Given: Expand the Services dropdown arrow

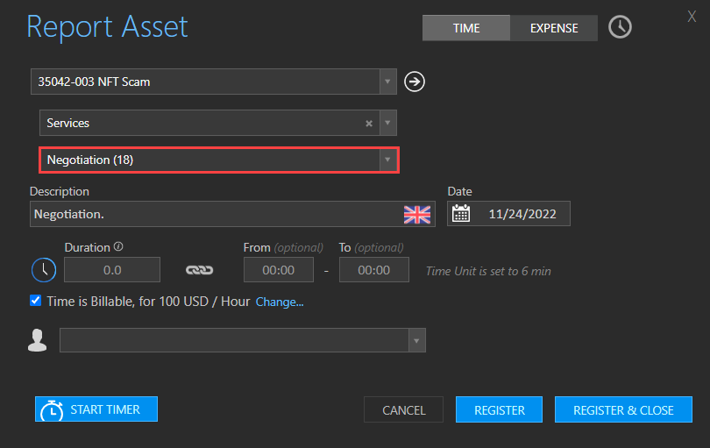Looking at the screenshot, I should click(387, 123).
